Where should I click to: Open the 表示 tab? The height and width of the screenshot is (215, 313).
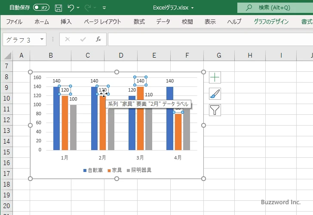click(210, 21)
